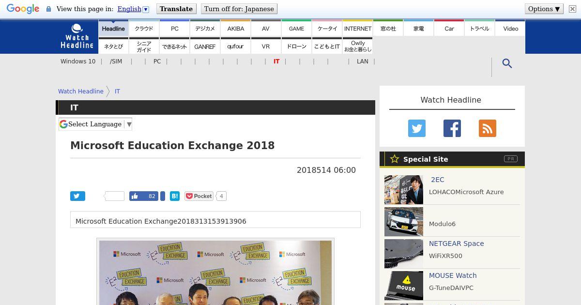The height and width of the screenshot is (305, 581).
Task: Click Turn off for: Japanese button
Action: pyautogui.click(x=239, y=9)
